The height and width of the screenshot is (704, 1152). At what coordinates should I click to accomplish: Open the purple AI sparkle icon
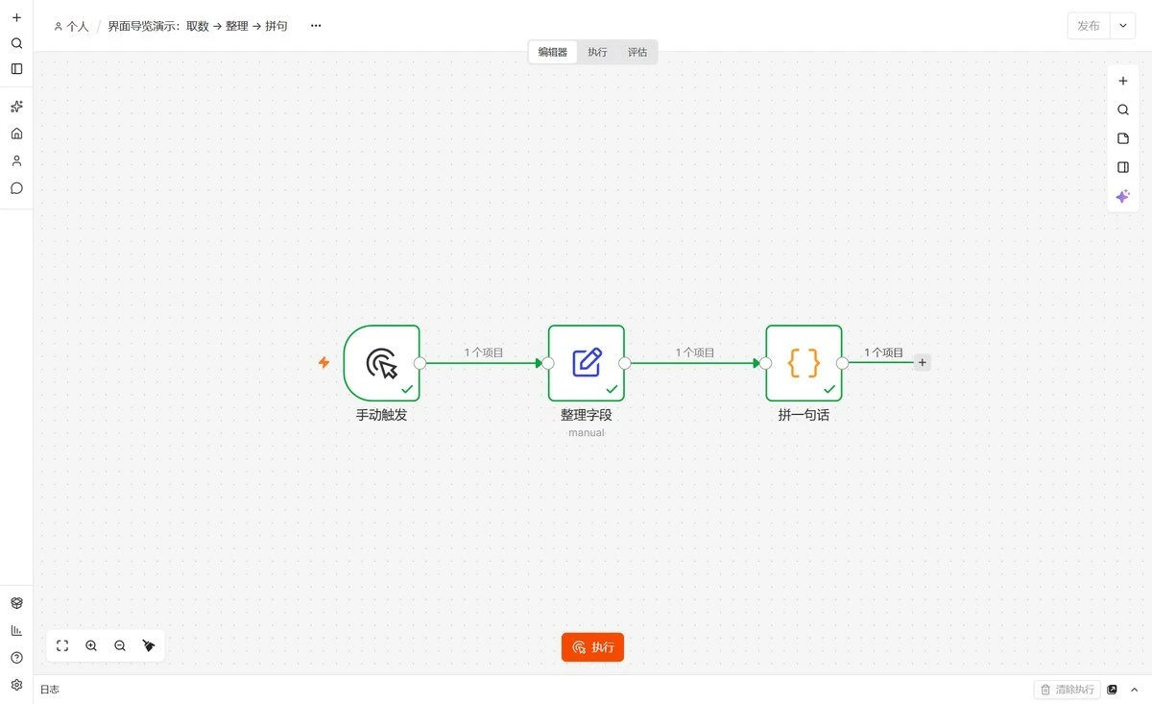point(1123,196)
